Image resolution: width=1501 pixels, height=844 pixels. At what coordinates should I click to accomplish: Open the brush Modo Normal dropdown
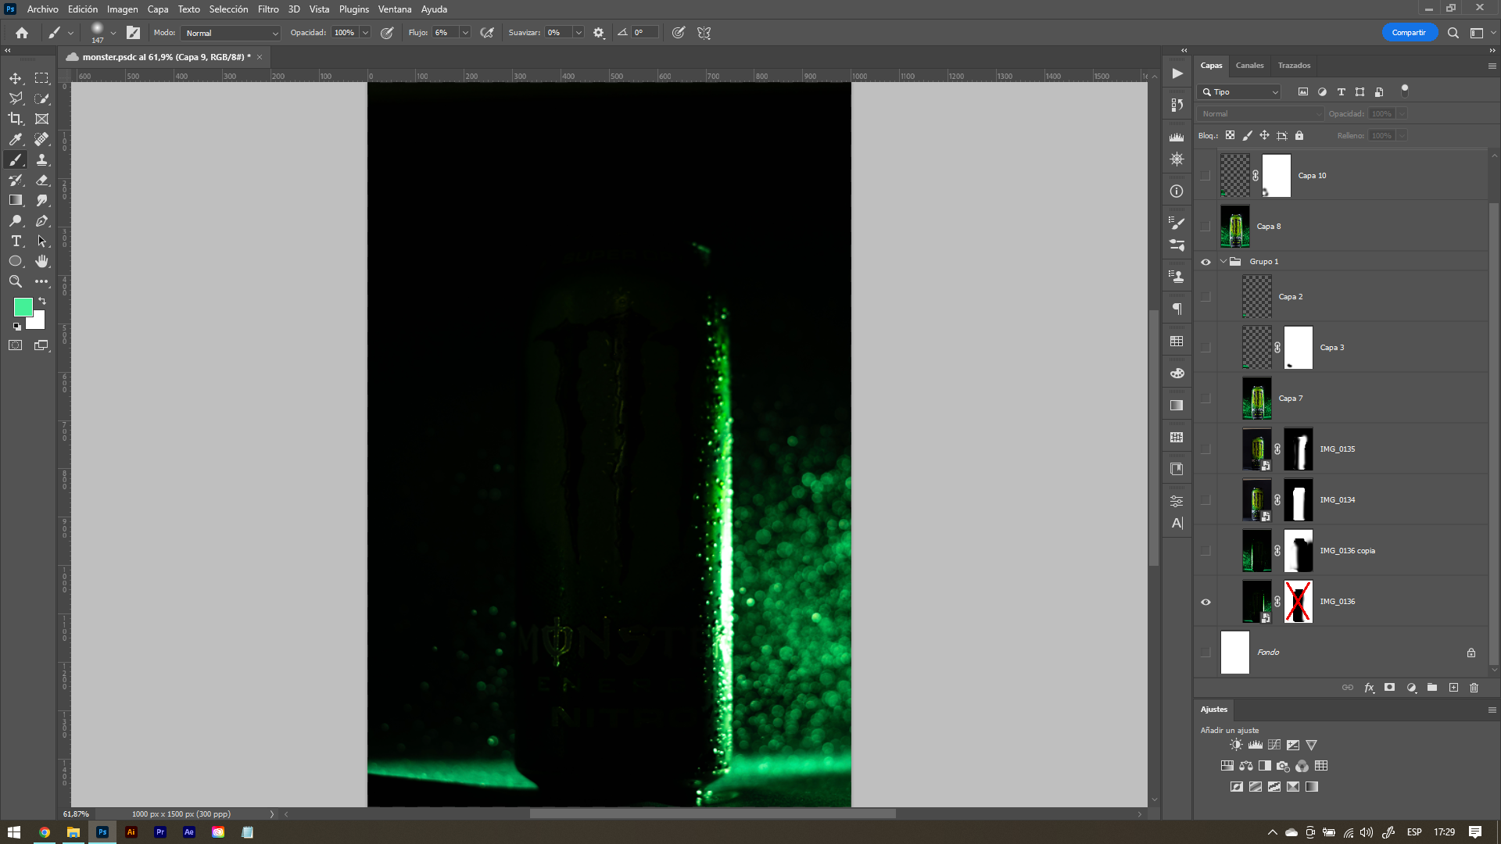pyautogui.click(x=231, y=33)
